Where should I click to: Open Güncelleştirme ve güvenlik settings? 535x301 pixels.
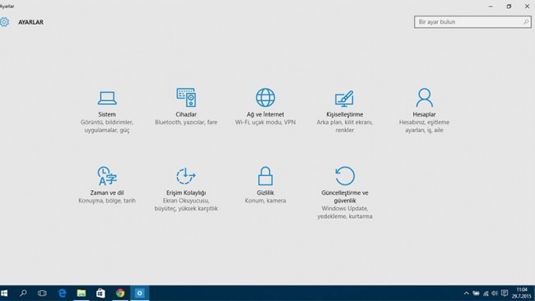pyautogui.click(x=345, y=193)
